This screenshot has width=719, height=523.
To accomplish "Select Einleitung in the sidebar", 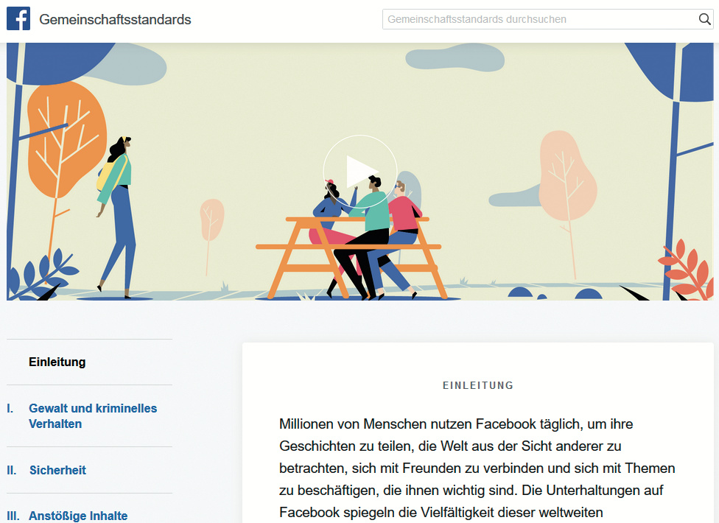I will (57, 362).
